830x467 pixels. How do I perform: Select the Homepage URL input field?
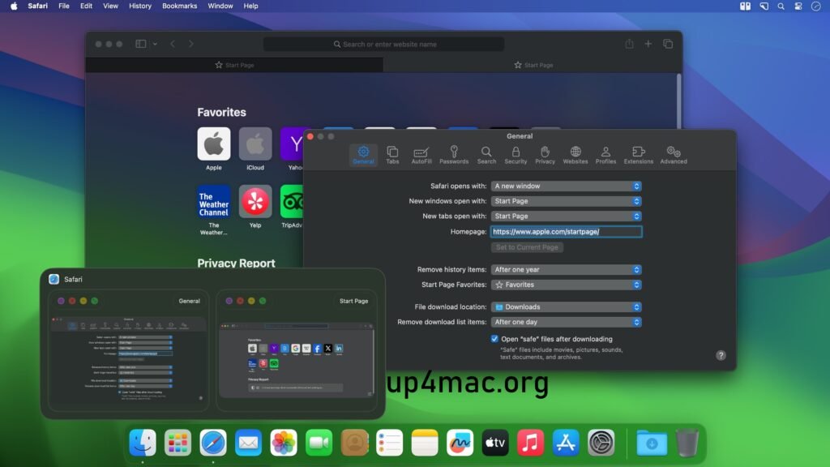566,231
